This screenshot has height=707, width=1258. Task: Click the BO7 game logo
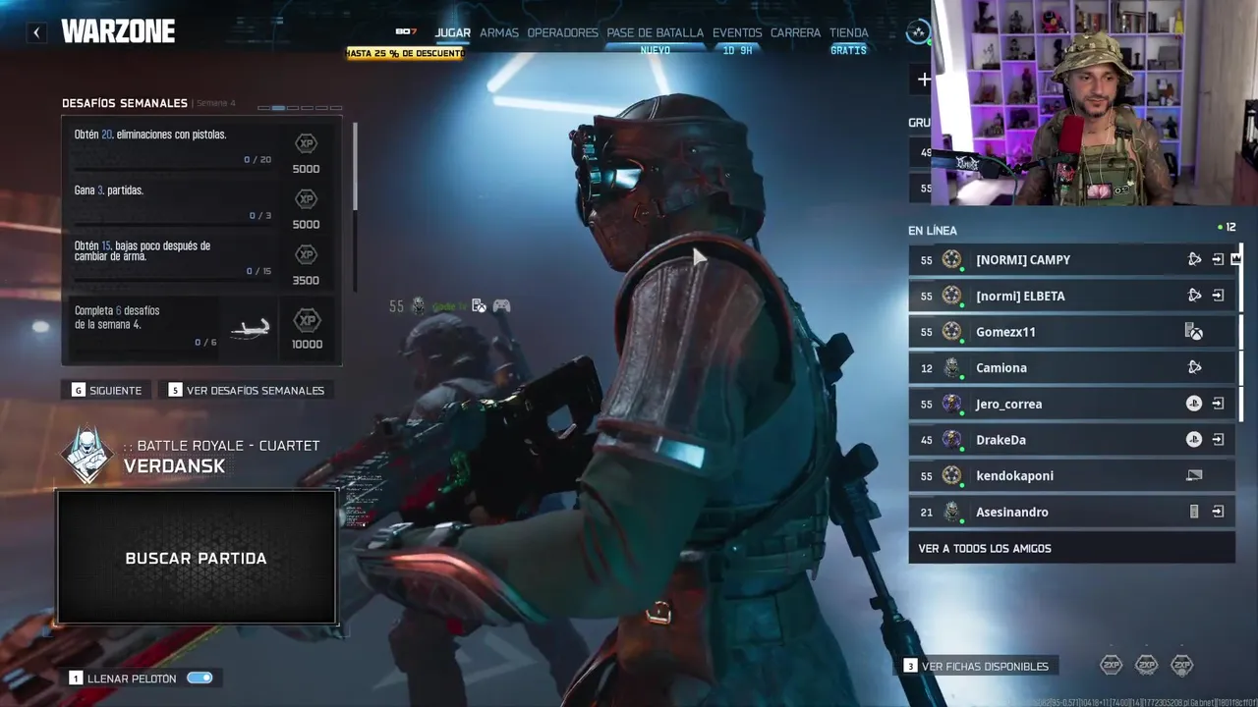click(407, 31)
